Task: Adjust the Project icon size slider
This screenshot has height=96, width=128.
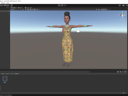Action: pos(123,93)
